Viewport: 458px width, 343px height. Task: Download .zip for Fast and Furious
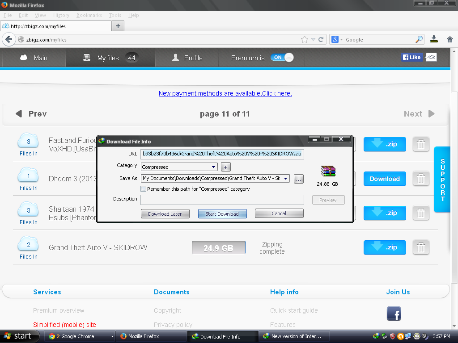385,144
